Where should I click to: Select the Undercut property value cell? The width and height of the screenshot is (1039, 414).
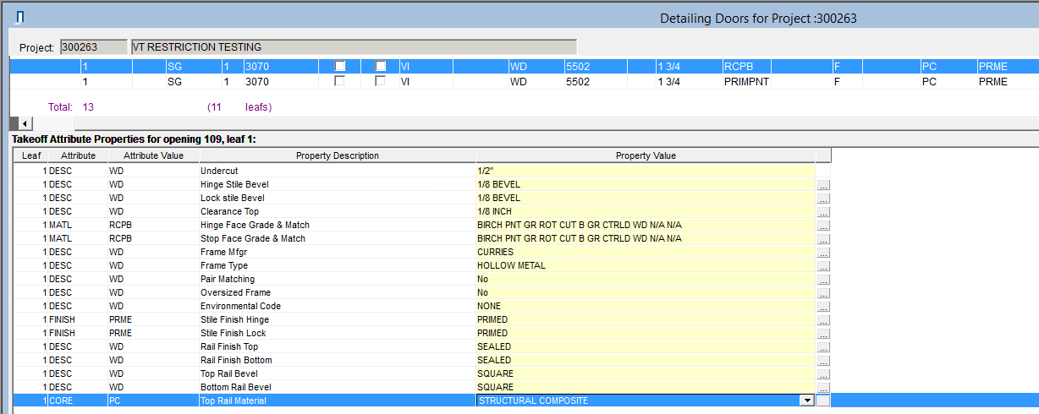click(645, 171)
